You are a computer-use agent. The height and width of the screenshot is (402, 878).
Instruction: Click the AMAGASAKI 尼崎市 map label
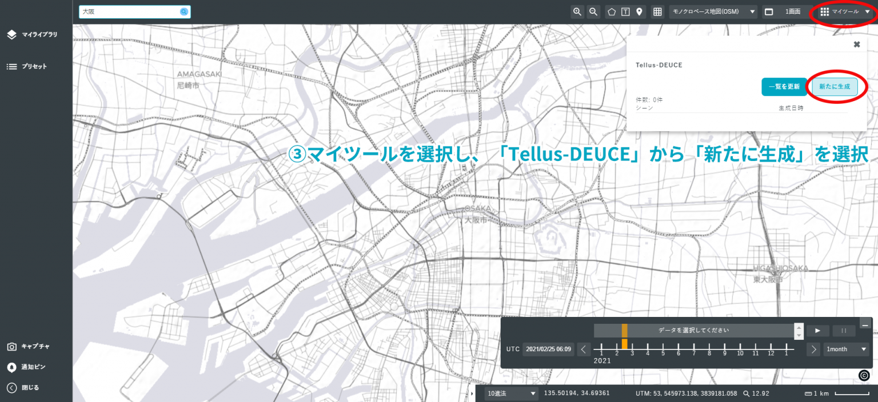tap(199, 80)
